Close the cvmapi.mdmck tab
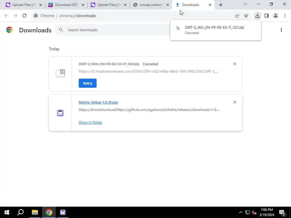The image size is (291, 218). coord(168,5)
